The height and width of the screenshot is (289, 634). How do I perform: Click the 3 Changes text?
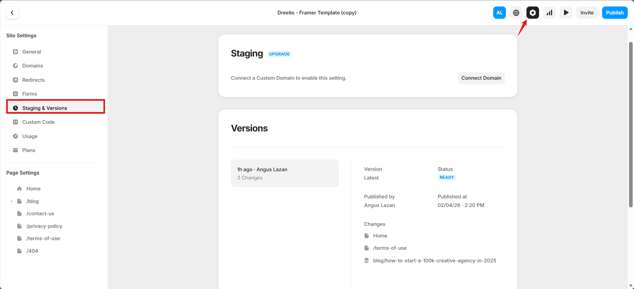(250, 178)
